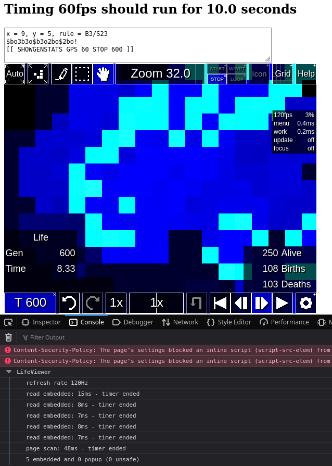Click the '250 Alive' statistic
Screen dimensions: 332x466
click(282, 253)
